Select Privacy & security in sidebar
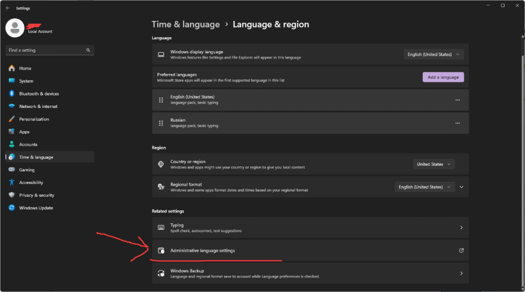 pos(37,196)
